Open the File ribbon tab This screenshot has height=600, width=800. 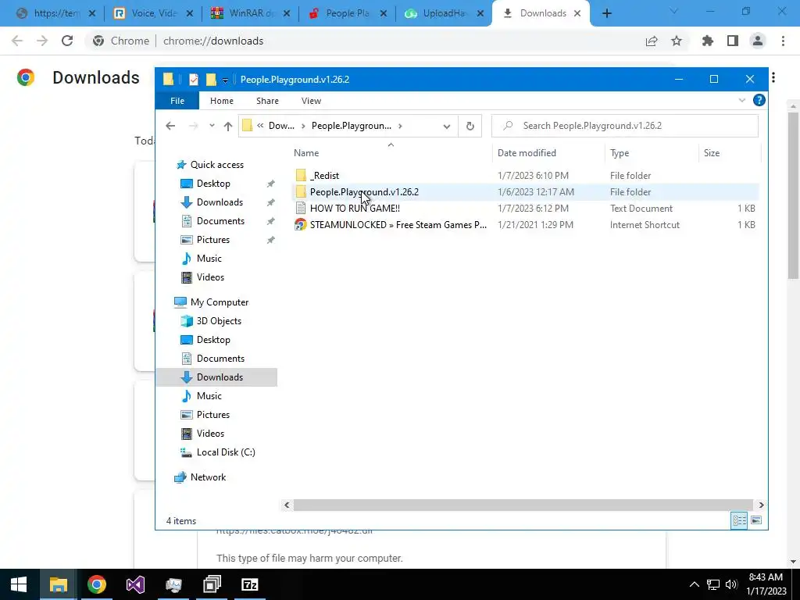[x=177, y=101]
